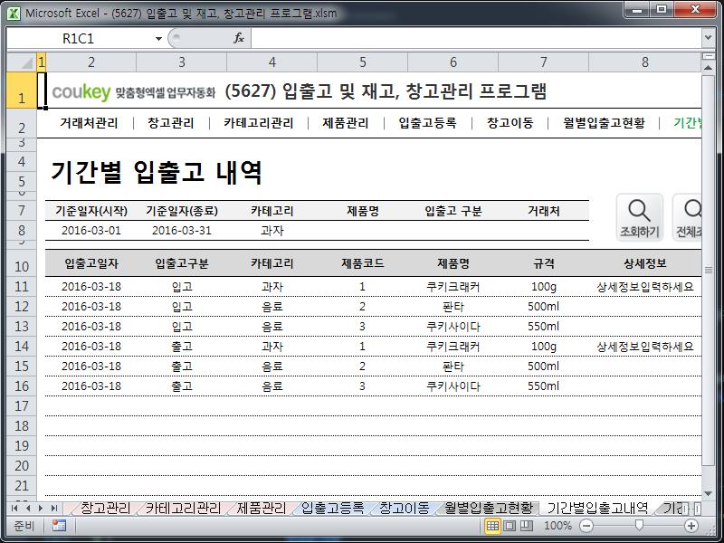Click zoom out minus button
The image size is (724, 543).
[586, 526]
